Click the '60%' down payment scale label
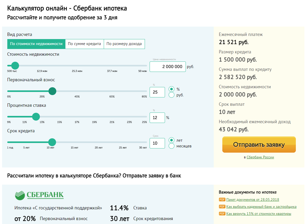Screen dimensions: 306x224 click(x=112, y=96)
